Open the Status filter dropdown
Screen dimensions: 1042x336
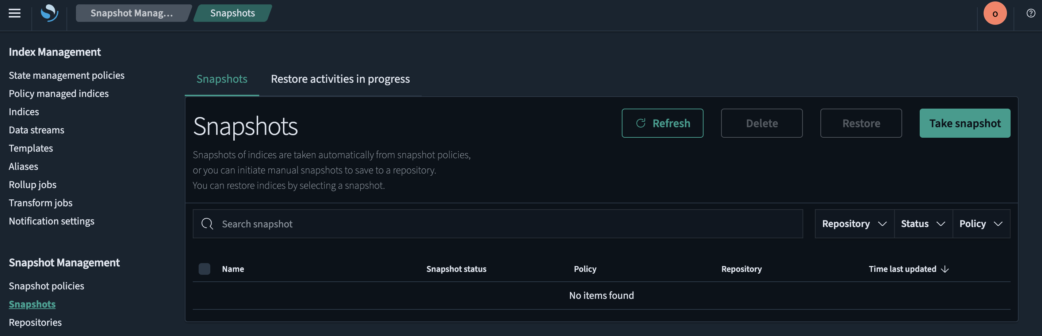click(923, 223)
